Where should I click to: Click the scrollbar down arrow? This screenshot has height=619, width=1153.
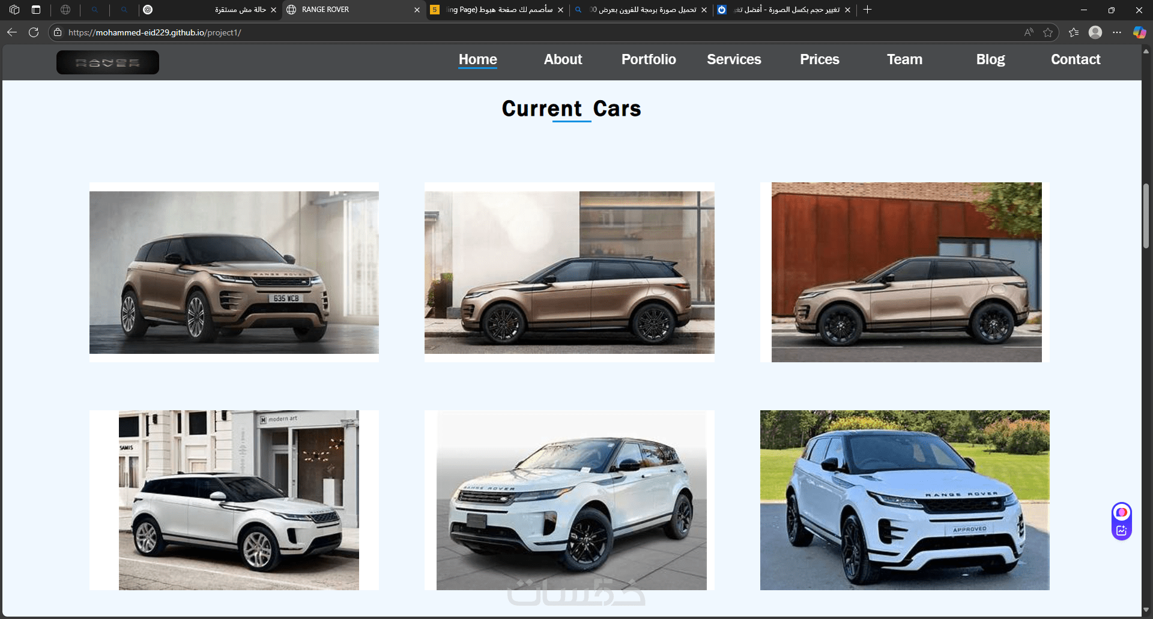point(1146,610)
